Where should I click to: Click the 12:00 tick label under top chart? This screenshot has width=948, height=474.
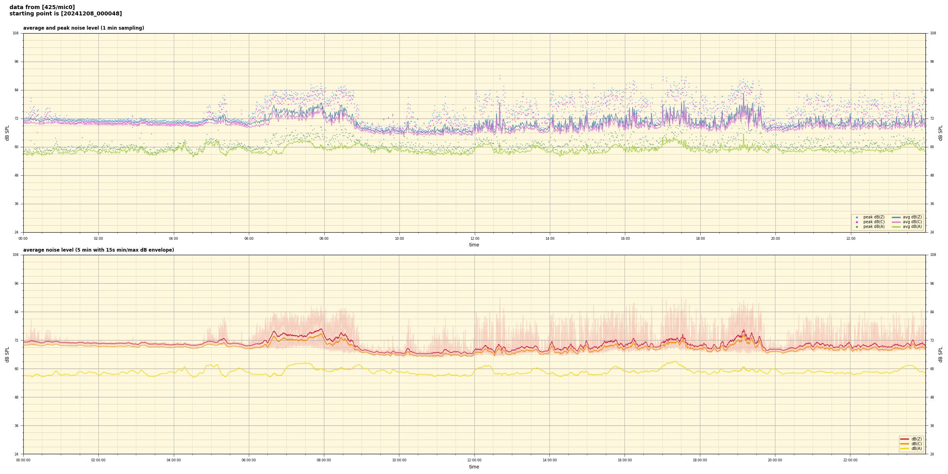pyautogui.click(x=474, y=239)
